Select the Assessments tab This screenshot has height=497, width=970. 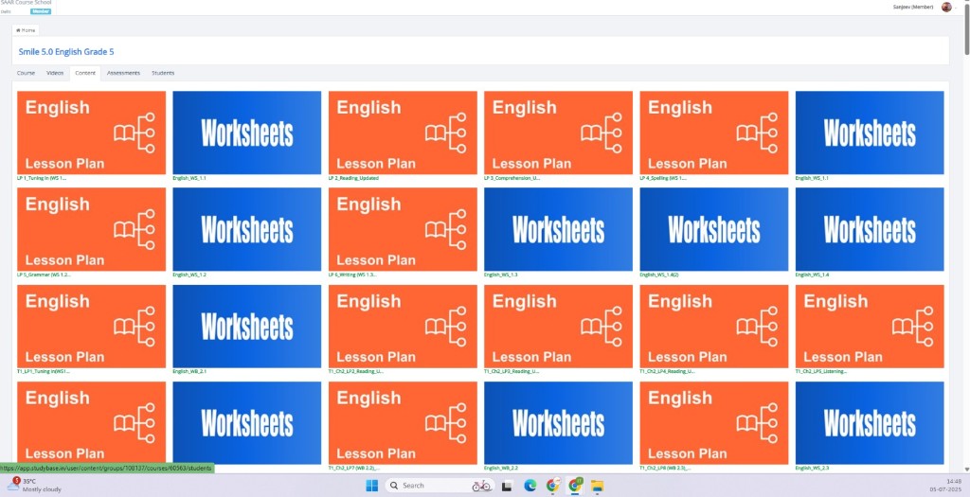(x=123, y=73)
